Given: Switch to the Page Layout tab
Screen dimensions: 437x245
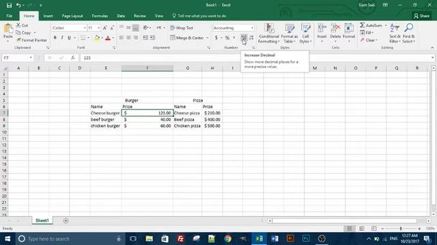Looking at the screenshot, I should click(x=72, y=16).
